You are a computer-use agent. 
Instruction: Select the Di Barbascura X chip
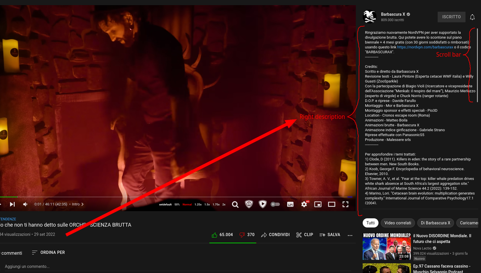(x=436, y=223)
